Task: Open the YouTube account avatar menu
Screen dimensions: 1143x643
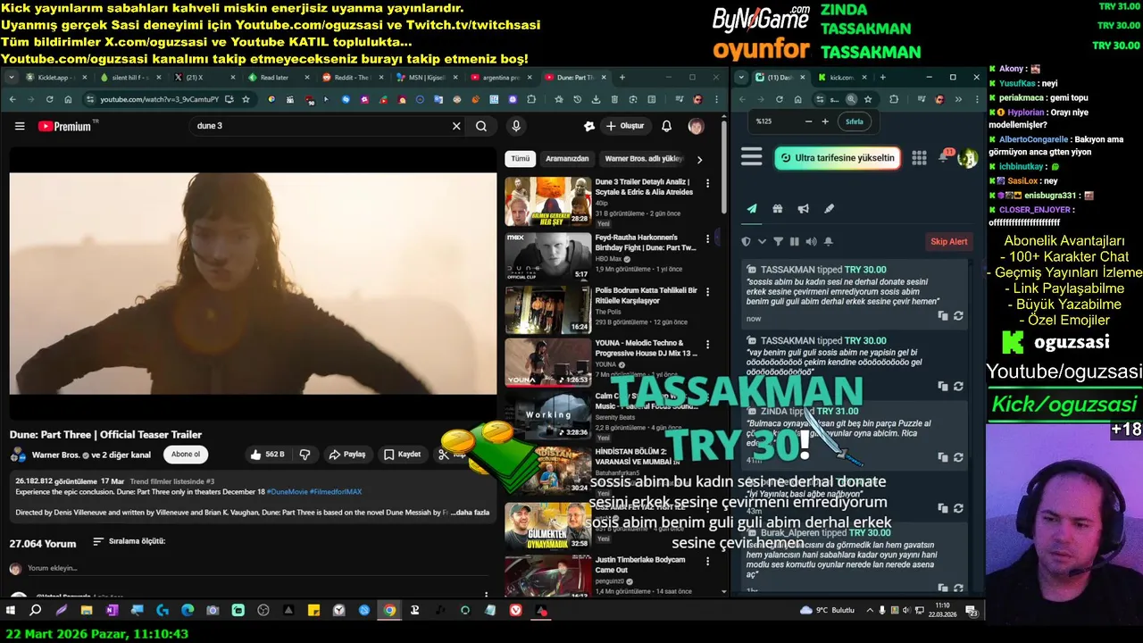Action: pos(696,126)
